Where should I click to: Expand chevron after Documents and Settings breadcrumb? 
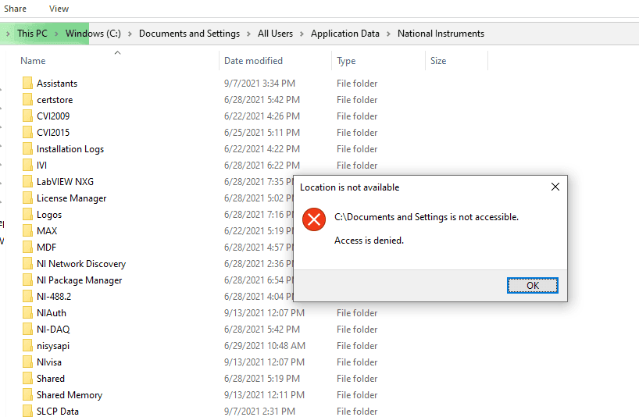(x=249, y=34)
